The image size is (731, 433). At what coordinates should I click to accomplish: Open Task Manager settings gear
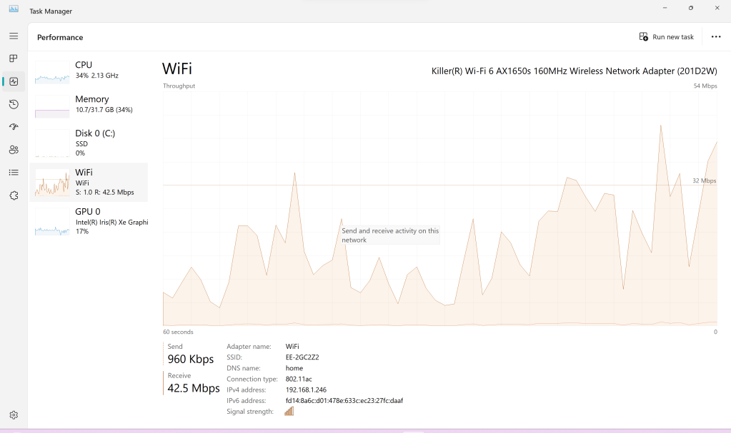pyautogui.click(x=14, y=415)
